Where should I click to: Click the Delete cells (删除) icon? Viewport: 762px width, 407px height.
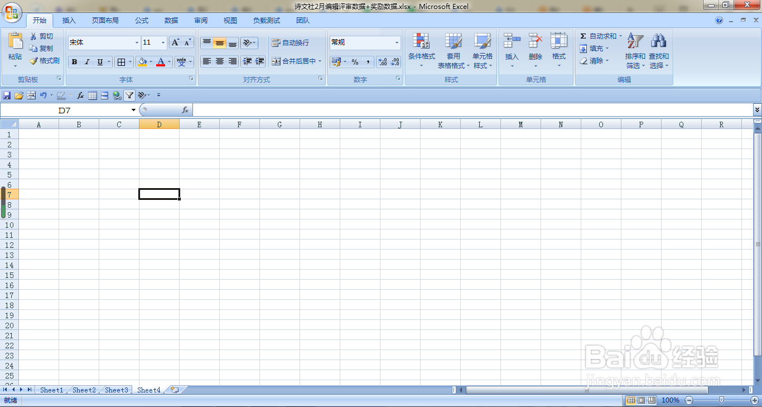[x=536, y=40]
